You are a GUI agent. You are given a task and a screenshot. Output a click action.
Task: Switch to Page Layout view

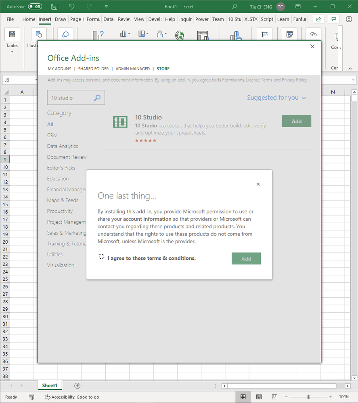(x=259, y=397)
